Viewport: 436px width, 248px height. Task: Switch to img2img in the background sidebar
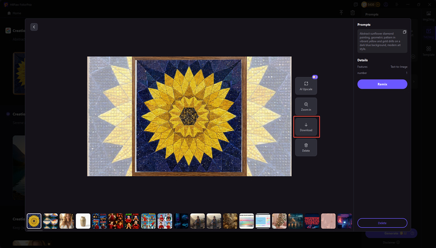click(428, 16)
